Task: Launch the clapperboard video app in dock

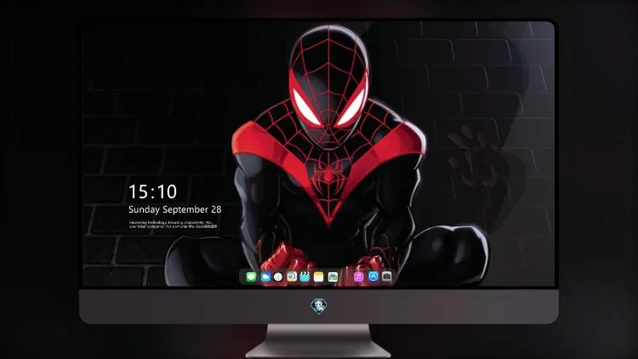Action: pyautogui.click(x=305, y=276)
